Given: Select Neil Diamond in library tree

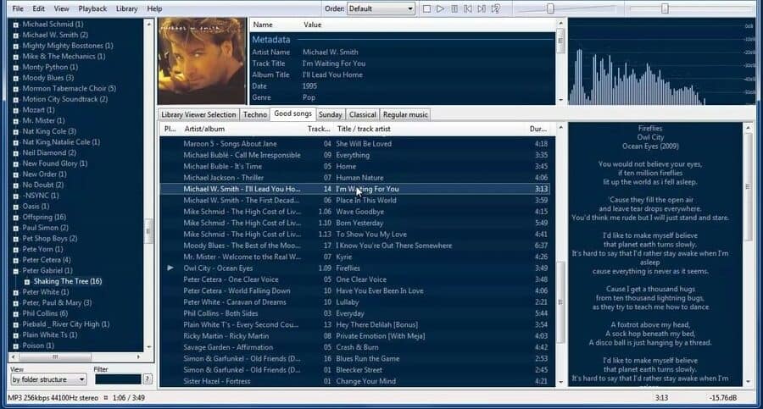Looking at the screenshot, I should [x=49, y=152].
